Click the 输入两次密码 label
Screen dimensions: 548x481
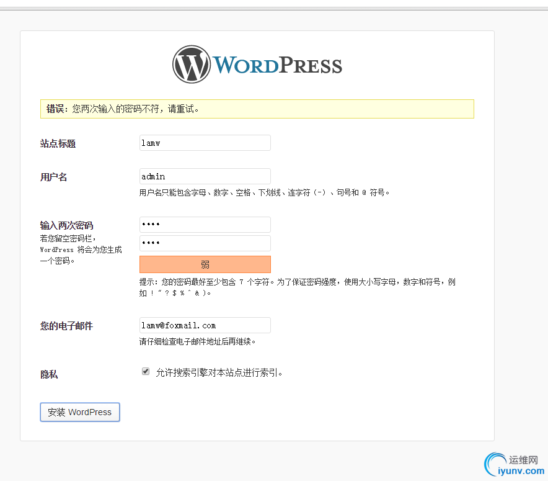point(67,225)
